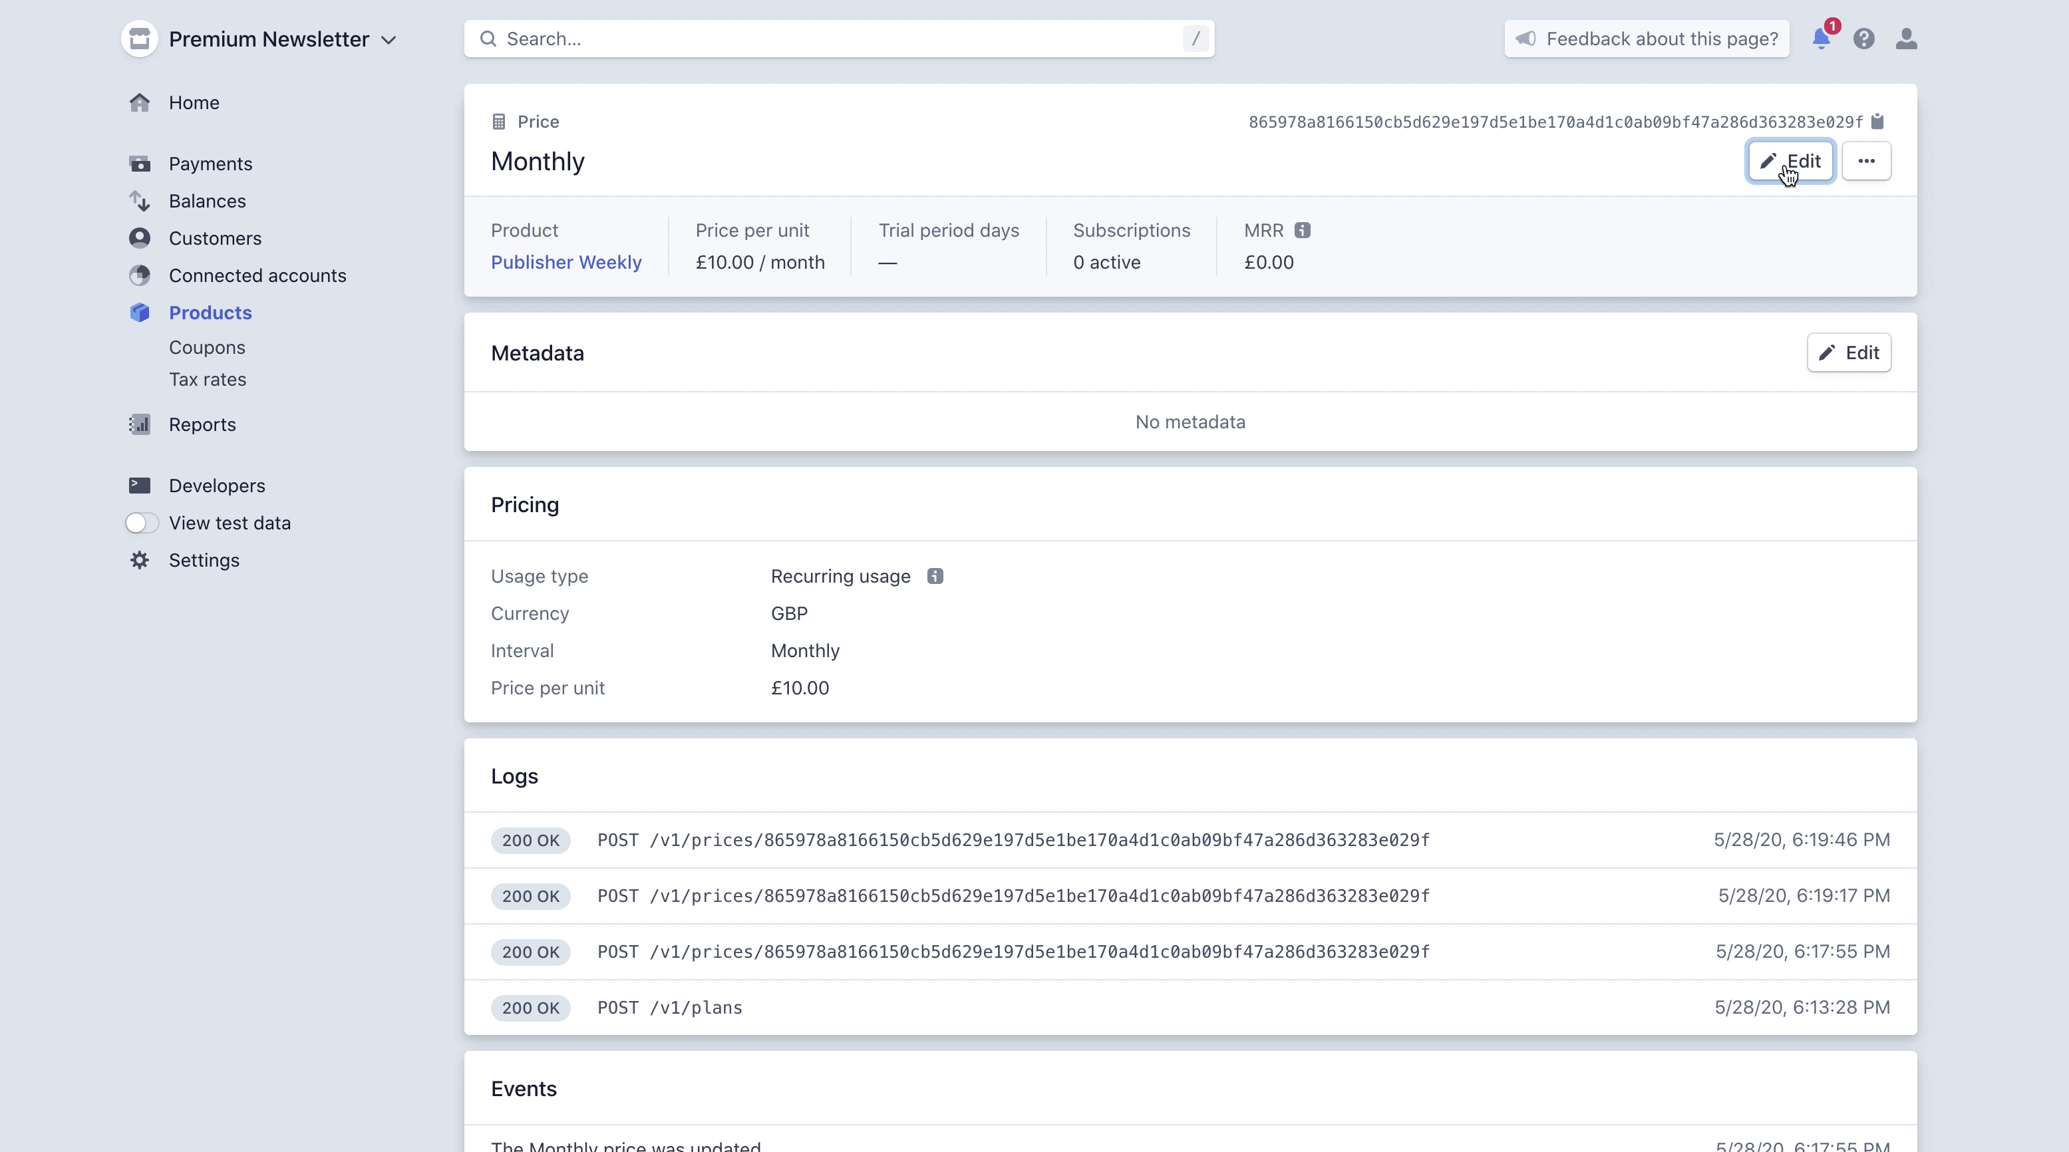
Task: Click the Connected accounts icon
Action: pos(140,275)
